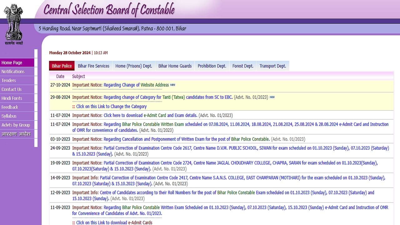The image size is (400, 225).
Task: Select the Bihar Police tab
Action: pyautogui.click(x=62, y=66)
